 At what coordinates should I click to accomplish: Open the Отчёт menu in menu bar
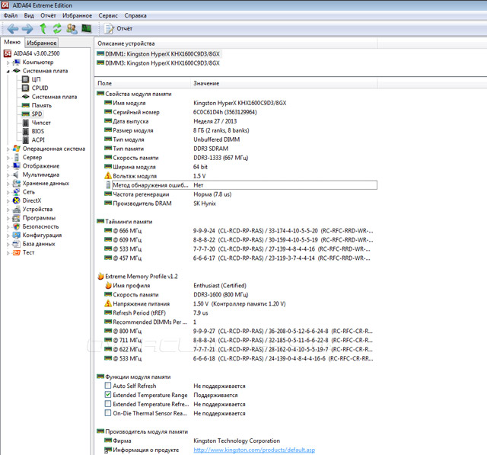[48, 15]
